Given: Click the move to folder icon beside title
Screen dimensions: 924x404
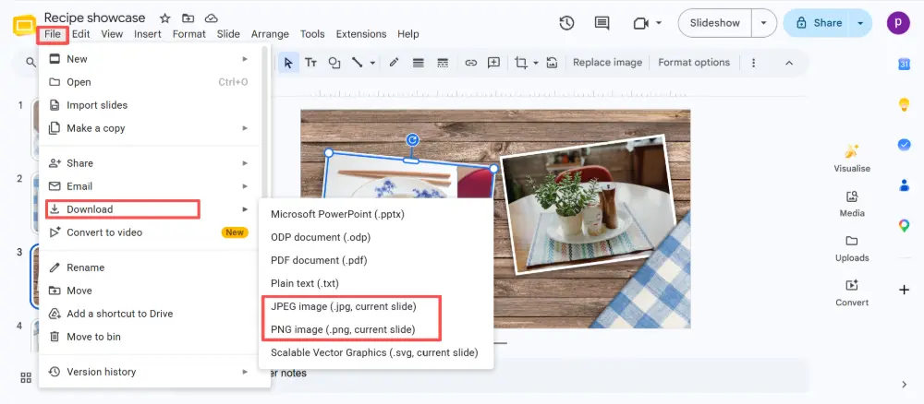Looking at the screenshot, I should point(188,18).
